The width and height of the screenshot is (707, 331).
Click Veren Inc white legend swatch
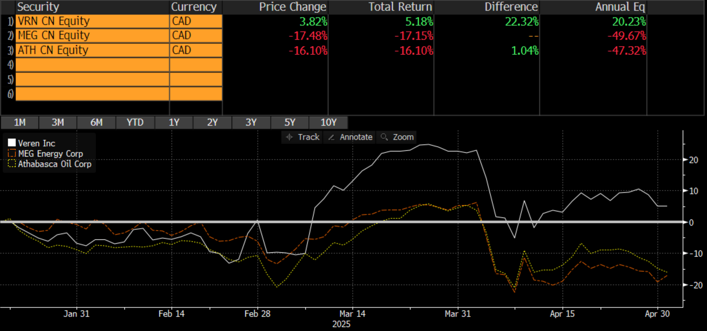point(12,143)
